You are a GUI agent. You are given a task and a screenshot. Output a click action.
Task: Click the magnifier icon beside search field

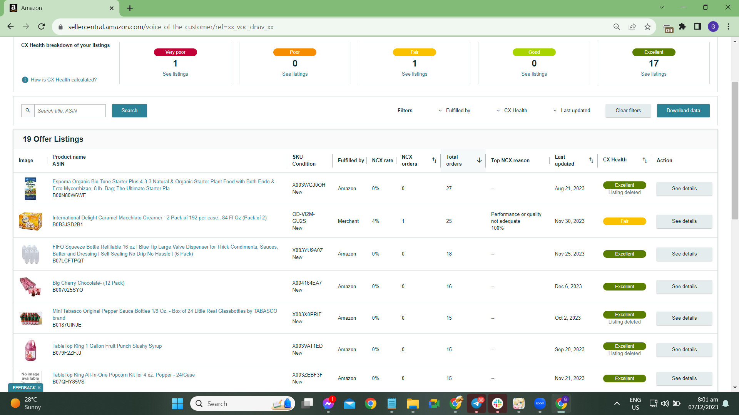[28, 111]
